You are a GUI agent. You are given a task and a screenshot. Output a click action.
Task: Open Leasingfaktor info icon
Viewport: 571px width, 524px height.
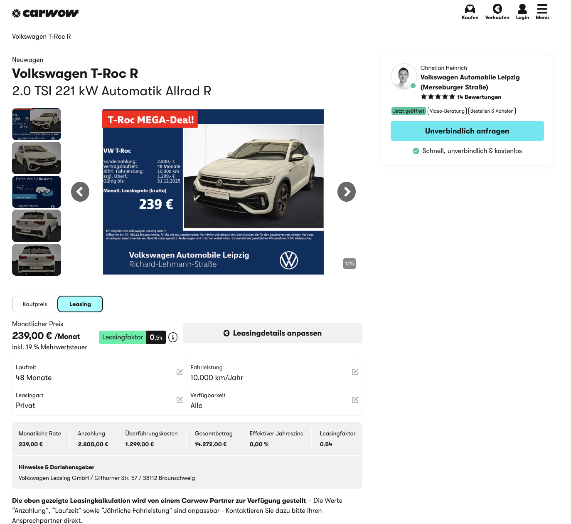point(173,337)
